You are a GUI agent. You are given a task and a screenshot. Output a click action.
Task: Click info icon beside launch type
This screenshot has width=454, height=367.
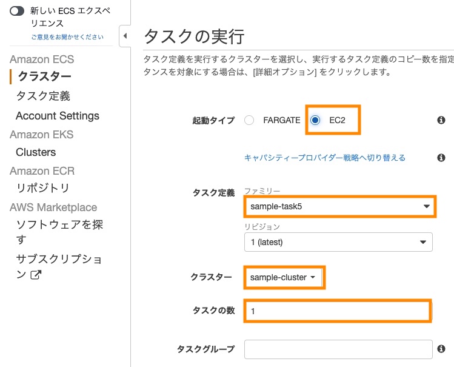[441, 120]
